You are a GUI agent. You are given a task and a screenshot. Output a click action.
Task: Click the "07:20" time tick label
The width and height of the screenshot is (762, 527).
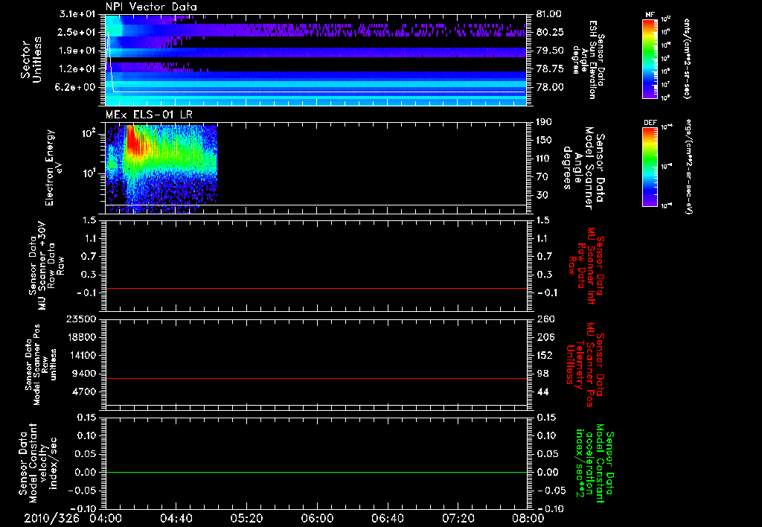[458, 518]
